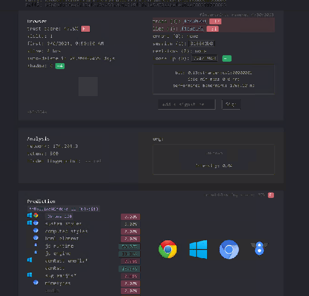Screen dimensions: 309x296
Task: Click the large Windows logo
Action: 198,249
